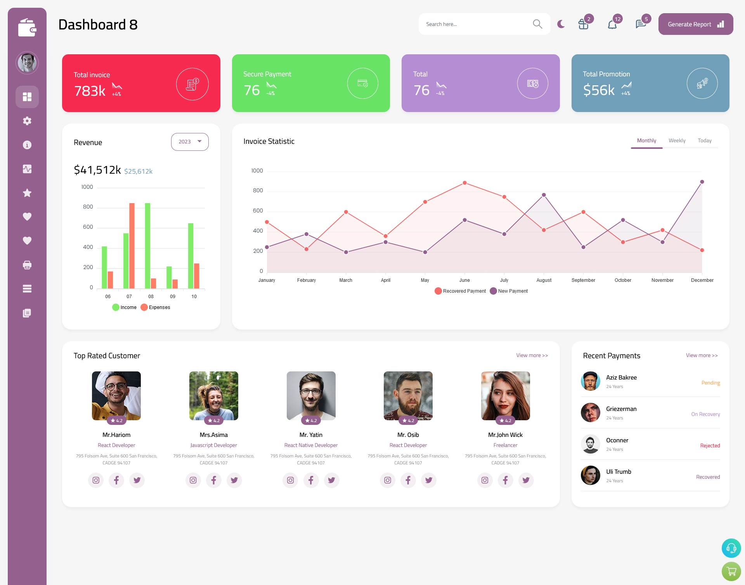Click the document/report icon in sidebar

coord(27,312)
